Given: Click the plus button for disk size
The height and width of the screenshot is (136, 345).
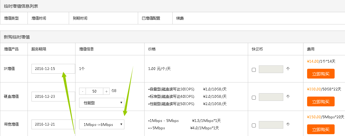Looking at the screenshot, I should pyautogui.click(x=106, y=91).
